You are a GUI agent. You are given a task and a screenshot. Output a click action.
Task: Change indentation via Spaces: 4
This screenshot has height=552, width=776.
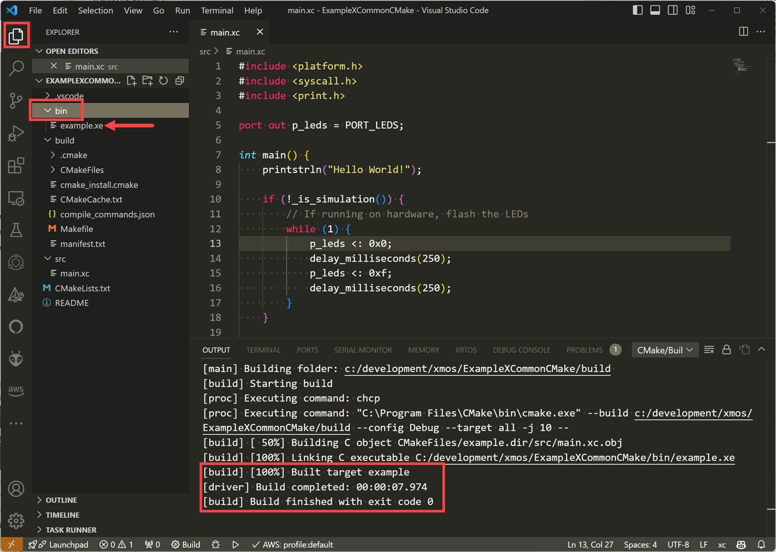point(640,544)
